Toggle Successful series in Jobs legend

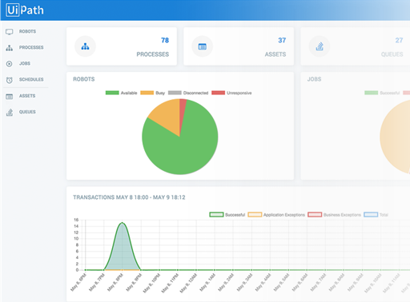(382, 93)
